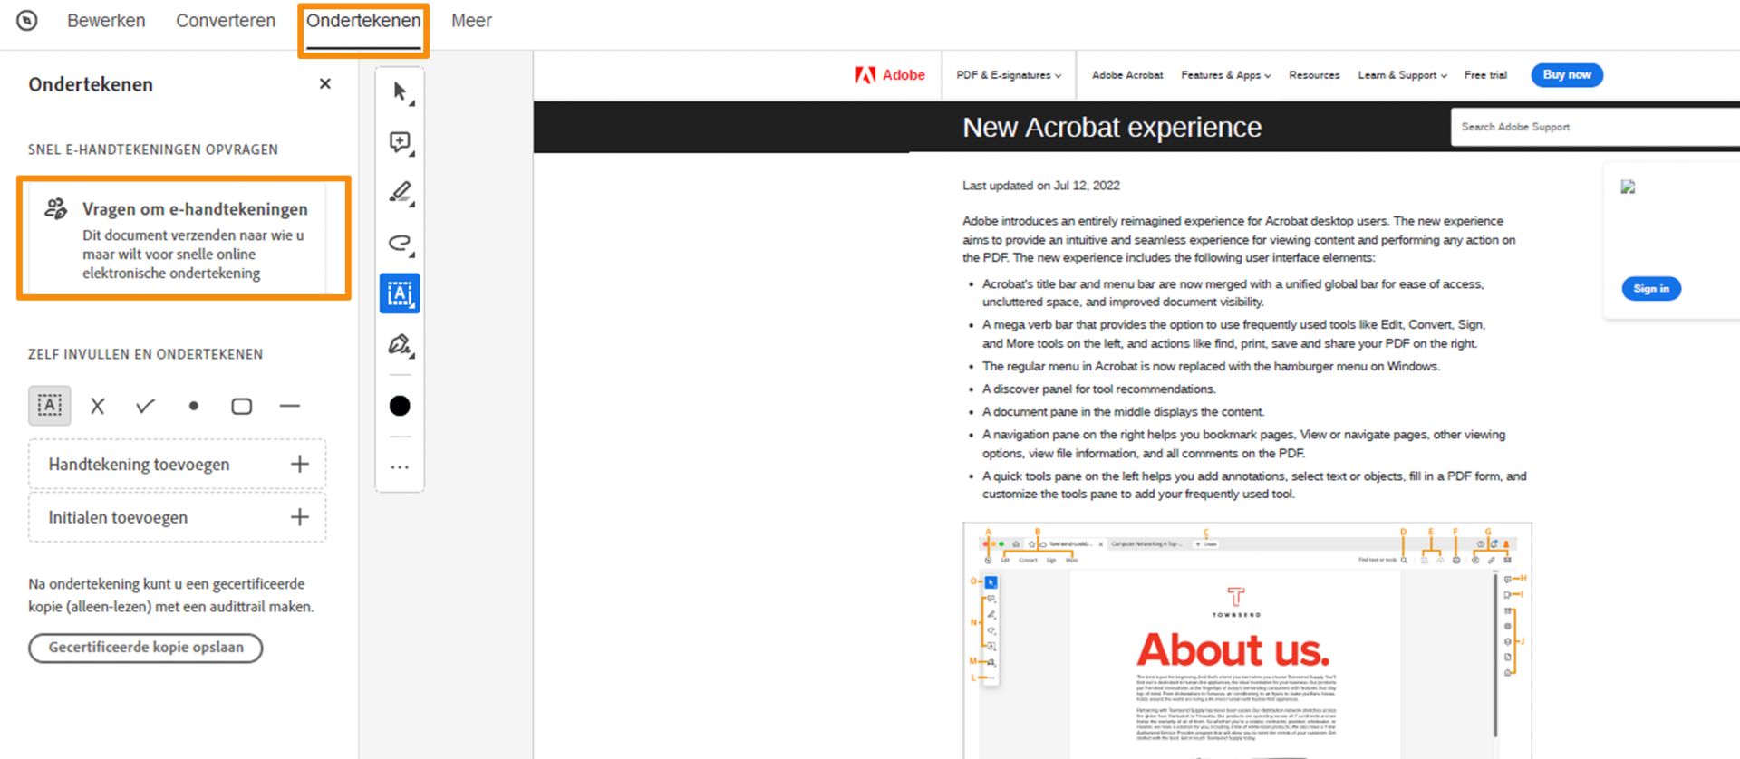
Task: Expand PDF & E-signatures dropdown
Action: click(x=1009, y=75)
